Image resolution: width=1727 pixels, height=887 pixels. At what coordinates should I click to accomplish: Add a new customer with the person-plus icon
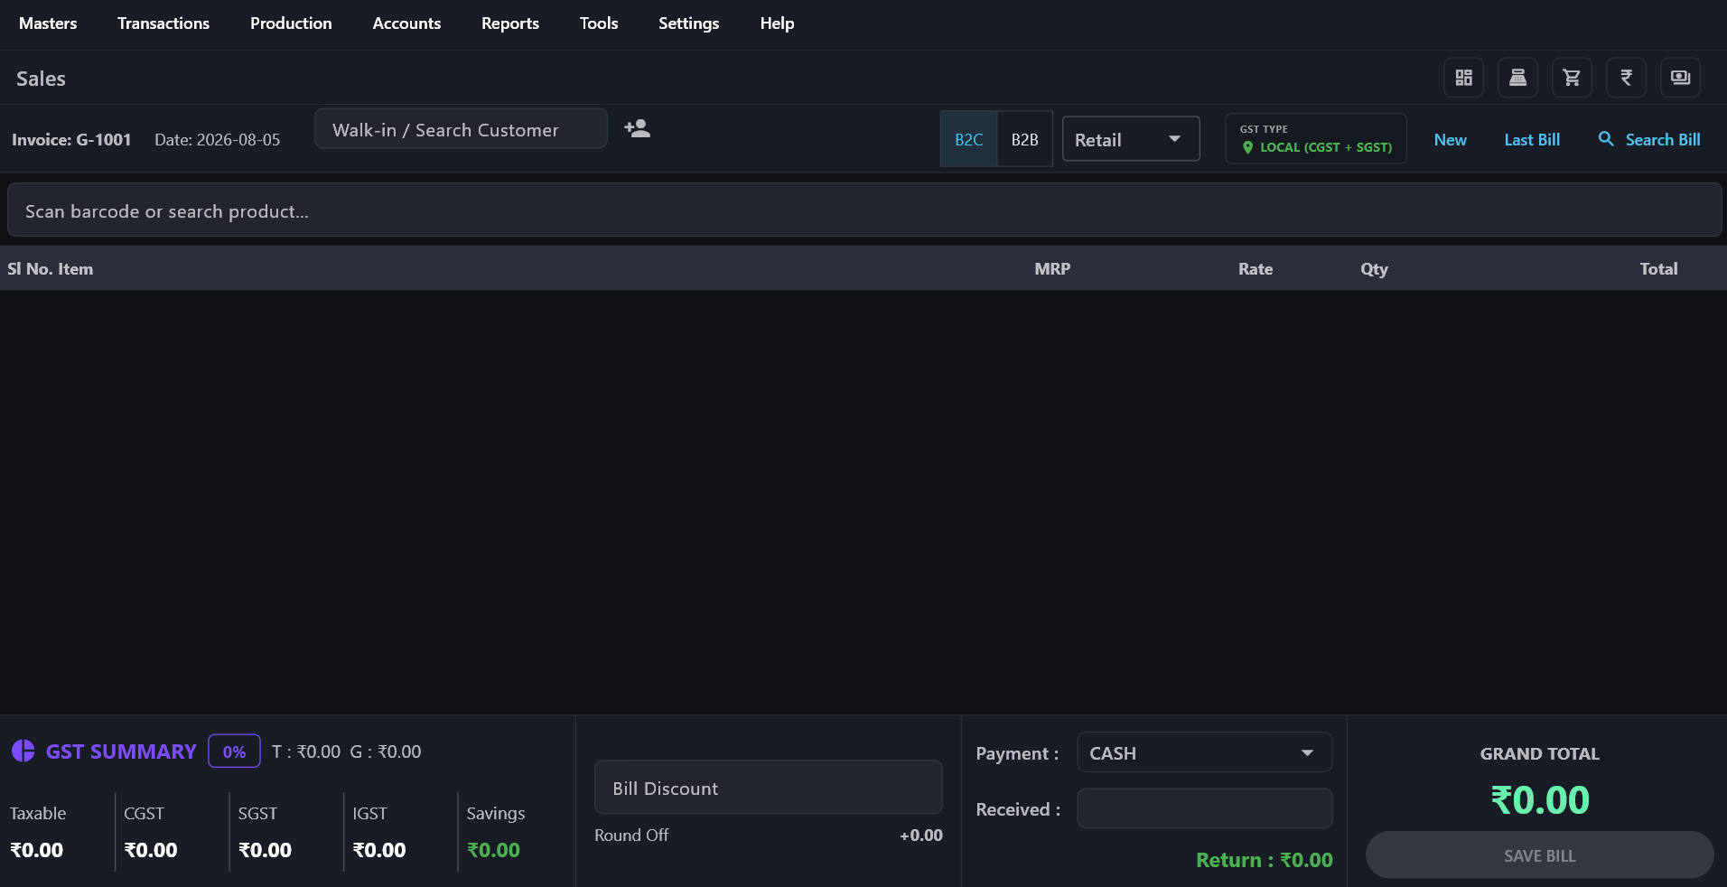[638, 128]
